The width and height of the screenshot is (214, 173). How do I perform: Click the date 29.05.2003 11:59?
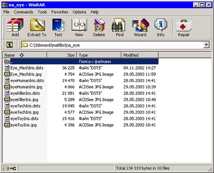tap(140, 74)
